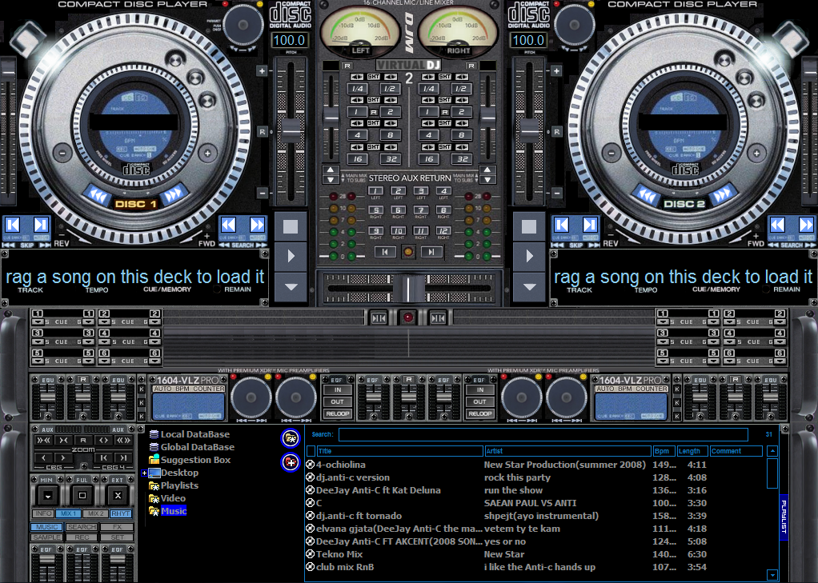
Task: Click the minus button on Disc 2 platter
Action: click(611, 154)
